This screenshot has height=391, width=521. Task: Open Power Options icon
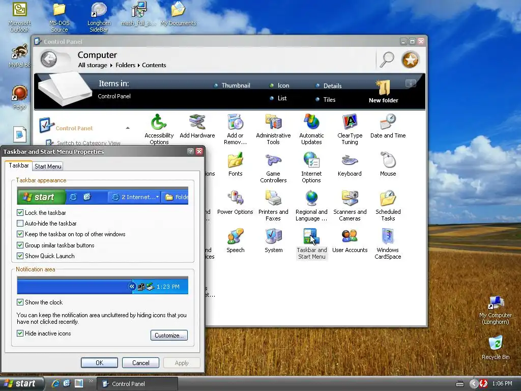click(x=235, y=203)
